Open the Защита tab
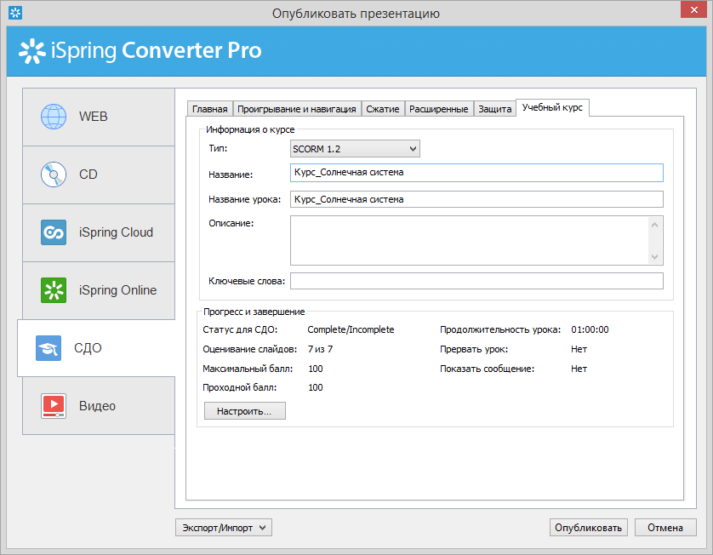The image size is (713, 555). click(494, 109)
